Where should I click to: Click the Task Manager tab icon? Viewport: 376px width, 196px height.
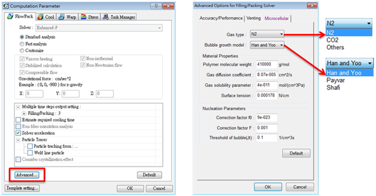[105, 17]
